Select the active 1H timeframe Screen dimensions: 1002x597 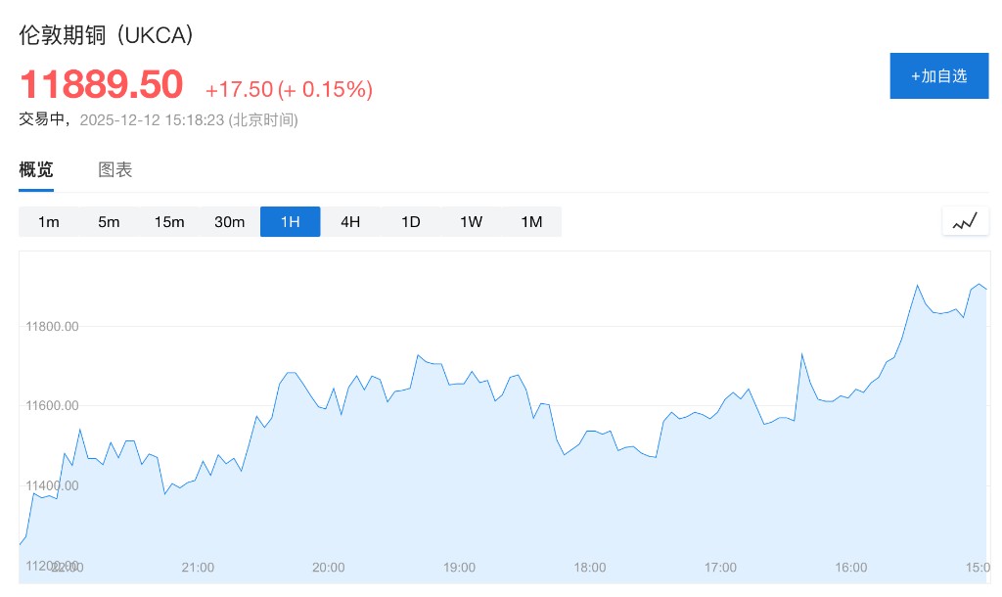pos(290,222)
